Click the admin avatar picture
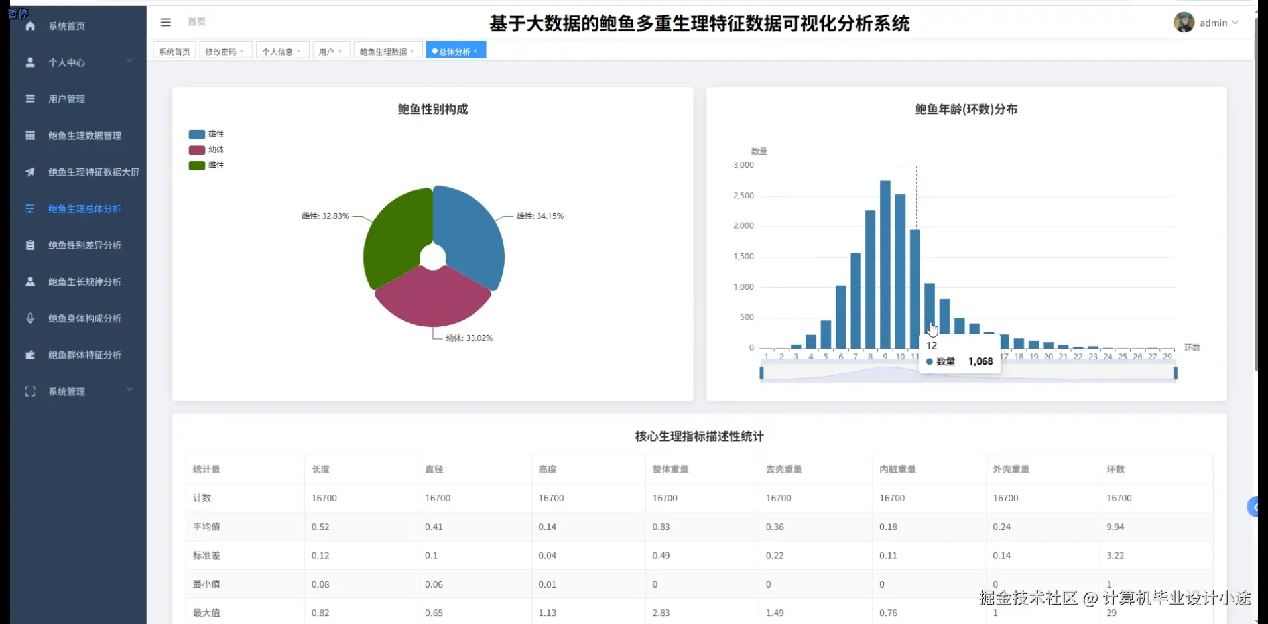 pyautogui.click(x=1184, y=23)
